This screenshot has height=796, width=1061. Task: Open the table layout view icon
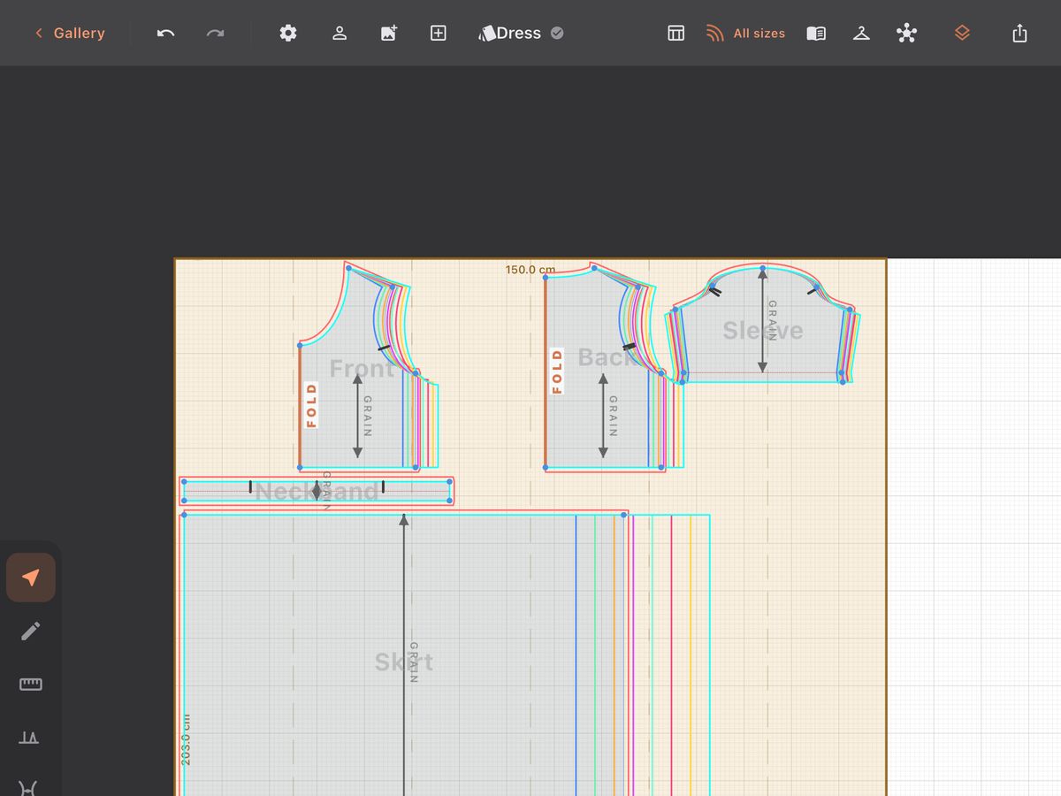point(676,33)
